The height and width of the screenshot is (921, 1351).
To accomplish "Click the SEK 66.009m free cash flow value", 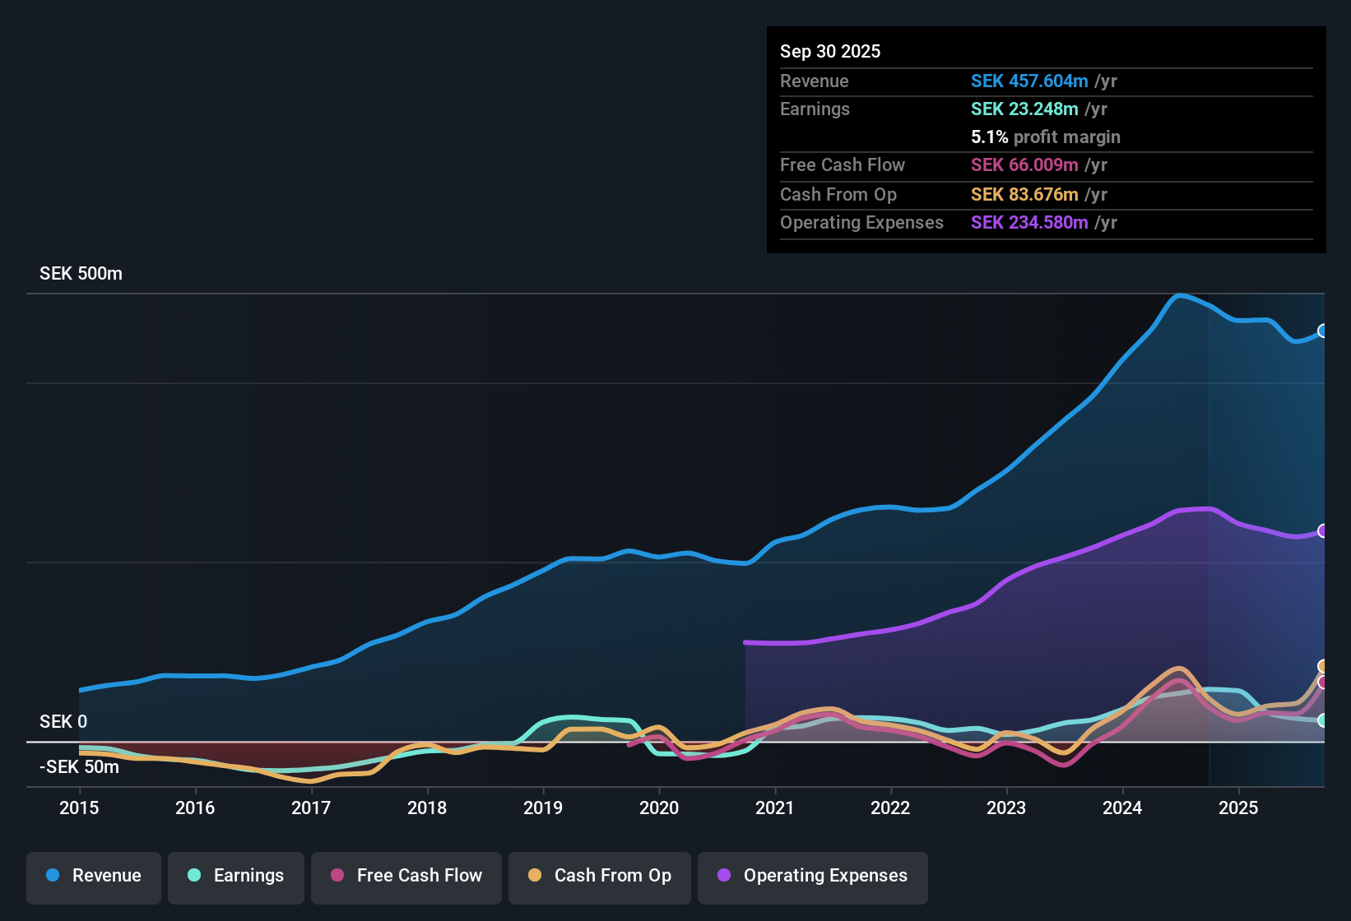I will click(x=1024, y=164).
